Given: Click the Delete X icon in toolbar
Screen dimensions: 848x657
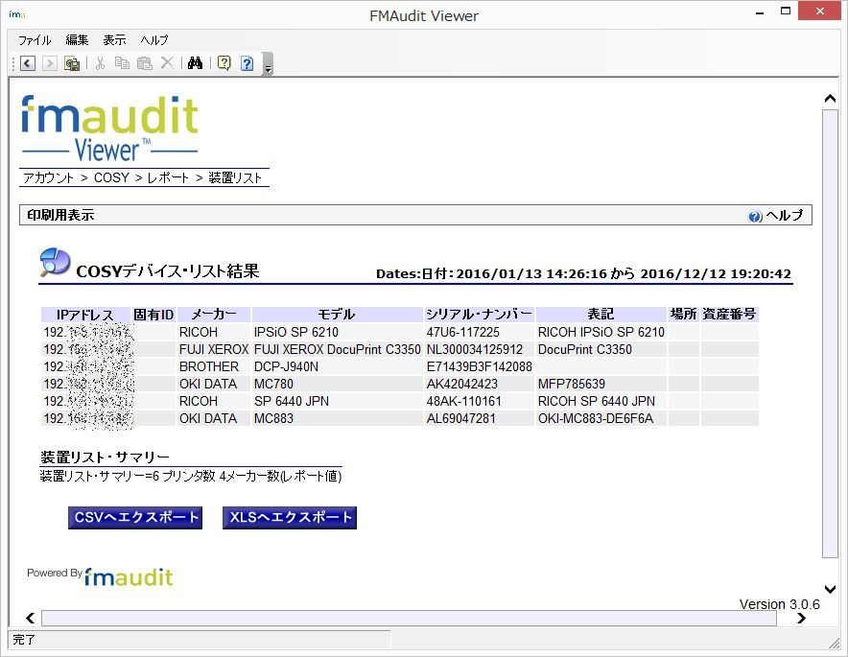Looking at the screenshot, I should coord(167,63).
